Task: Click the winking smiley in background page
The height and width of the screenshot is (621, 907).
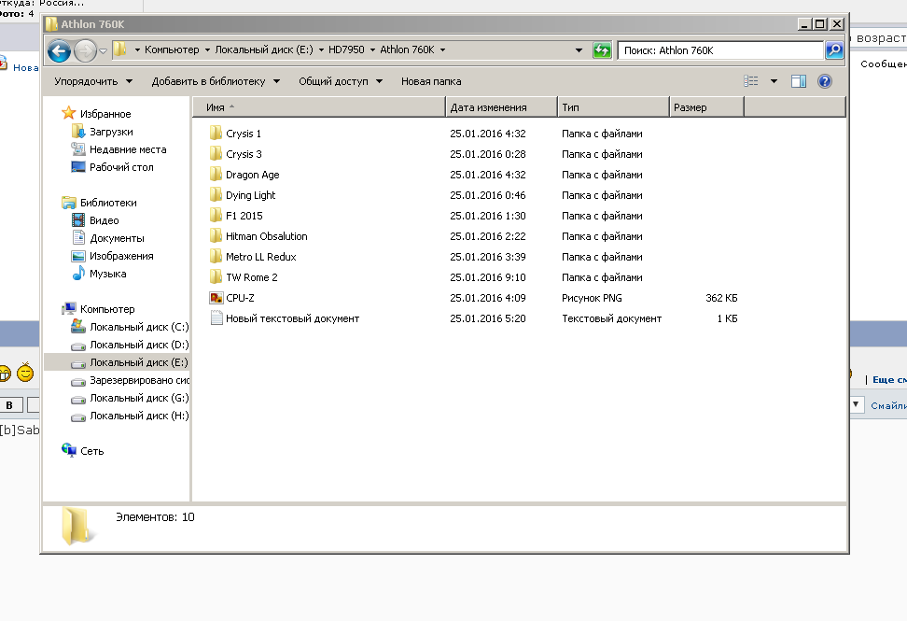Action: [25, 373]
